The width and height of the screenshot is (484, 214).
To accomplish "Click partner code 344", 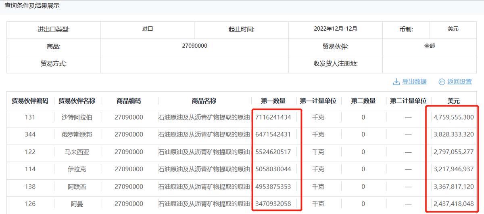I will pyautogui.click(x=30, y=134).
